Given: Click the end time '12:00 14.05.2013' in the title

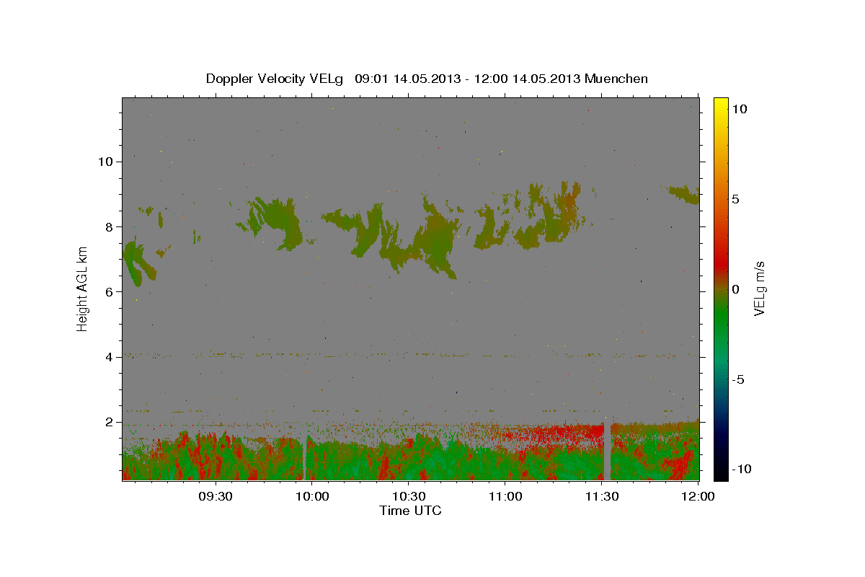Looking at the screenshot, I should [x=528, y=79].
